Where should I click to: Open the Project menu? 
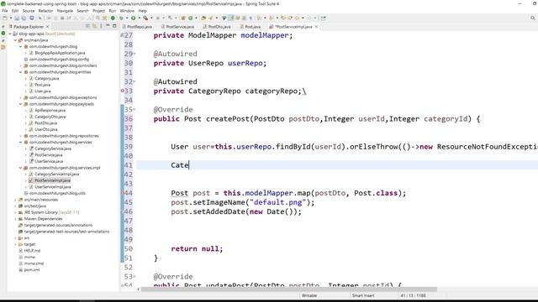(98, 11)
